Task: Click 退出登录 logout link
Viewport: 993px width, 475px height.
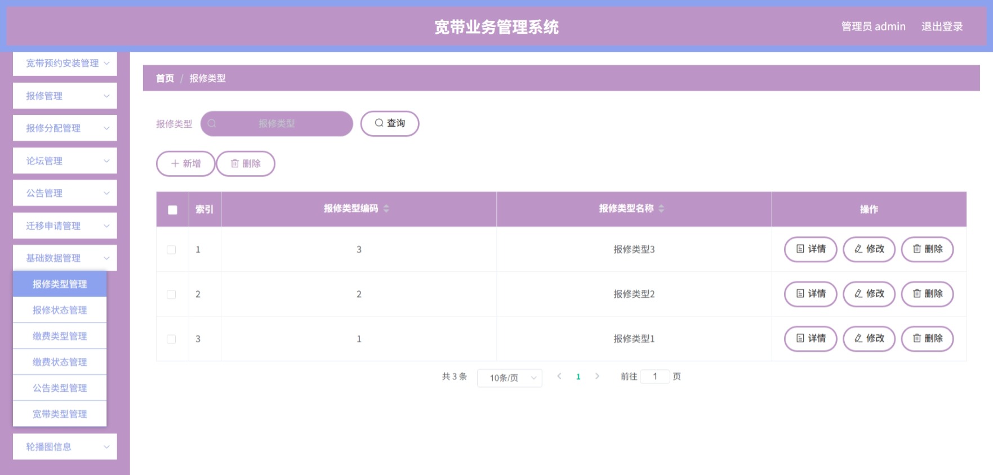Action: click(942, 26)
